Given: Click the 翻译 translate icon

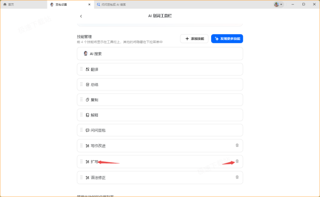Looking at the screenshot, I should click(87, 69).
